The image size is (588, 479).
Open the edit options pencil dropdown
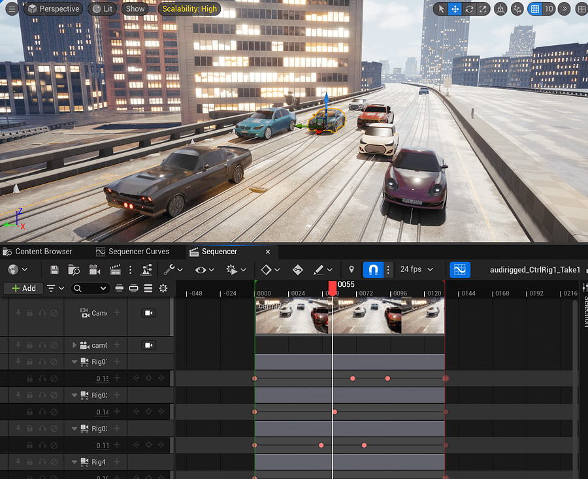(x=323, y=269)
